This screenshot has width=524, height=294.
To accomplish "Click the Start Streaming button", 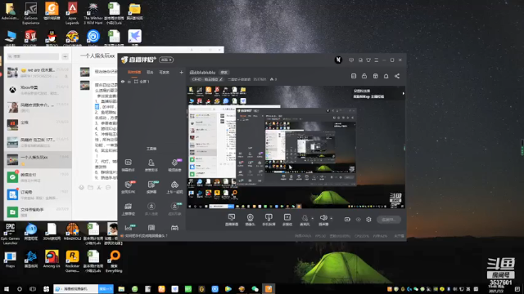I will pyautogui.click(x=389, y=220).
